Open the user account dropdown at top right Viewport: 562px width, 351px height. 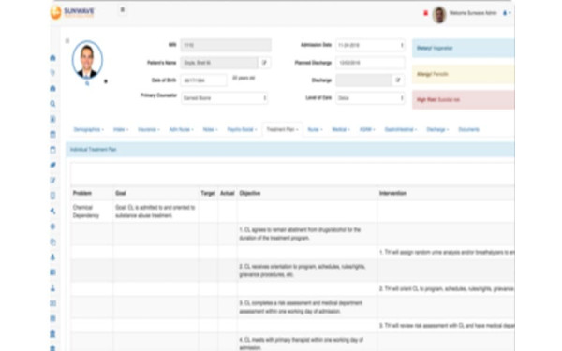[x=507, y=13]
